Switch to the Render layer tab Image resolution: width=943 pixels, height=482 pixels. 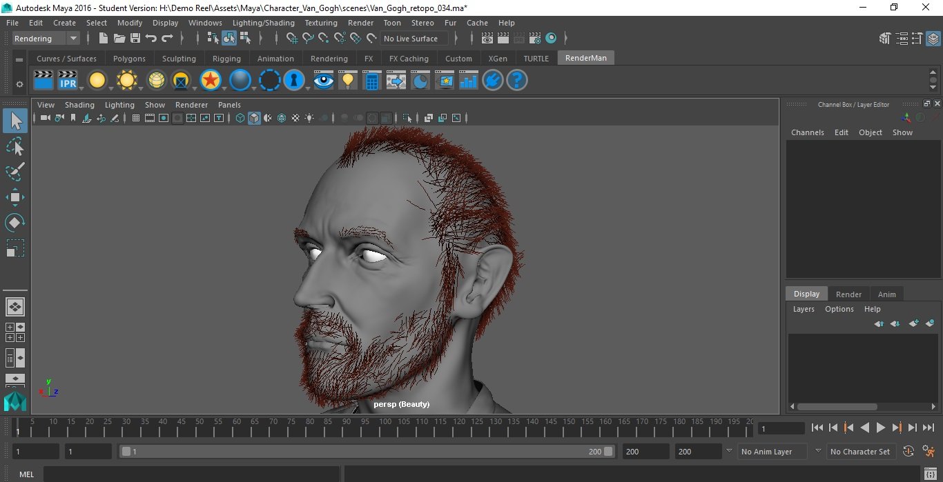[848, 294]
